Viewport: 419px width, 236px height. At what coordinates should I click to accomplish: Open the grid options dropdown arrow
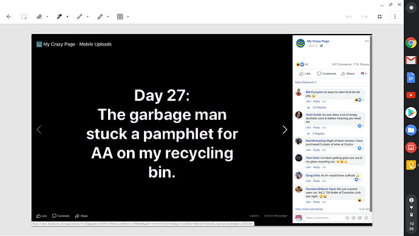point(128,16)
